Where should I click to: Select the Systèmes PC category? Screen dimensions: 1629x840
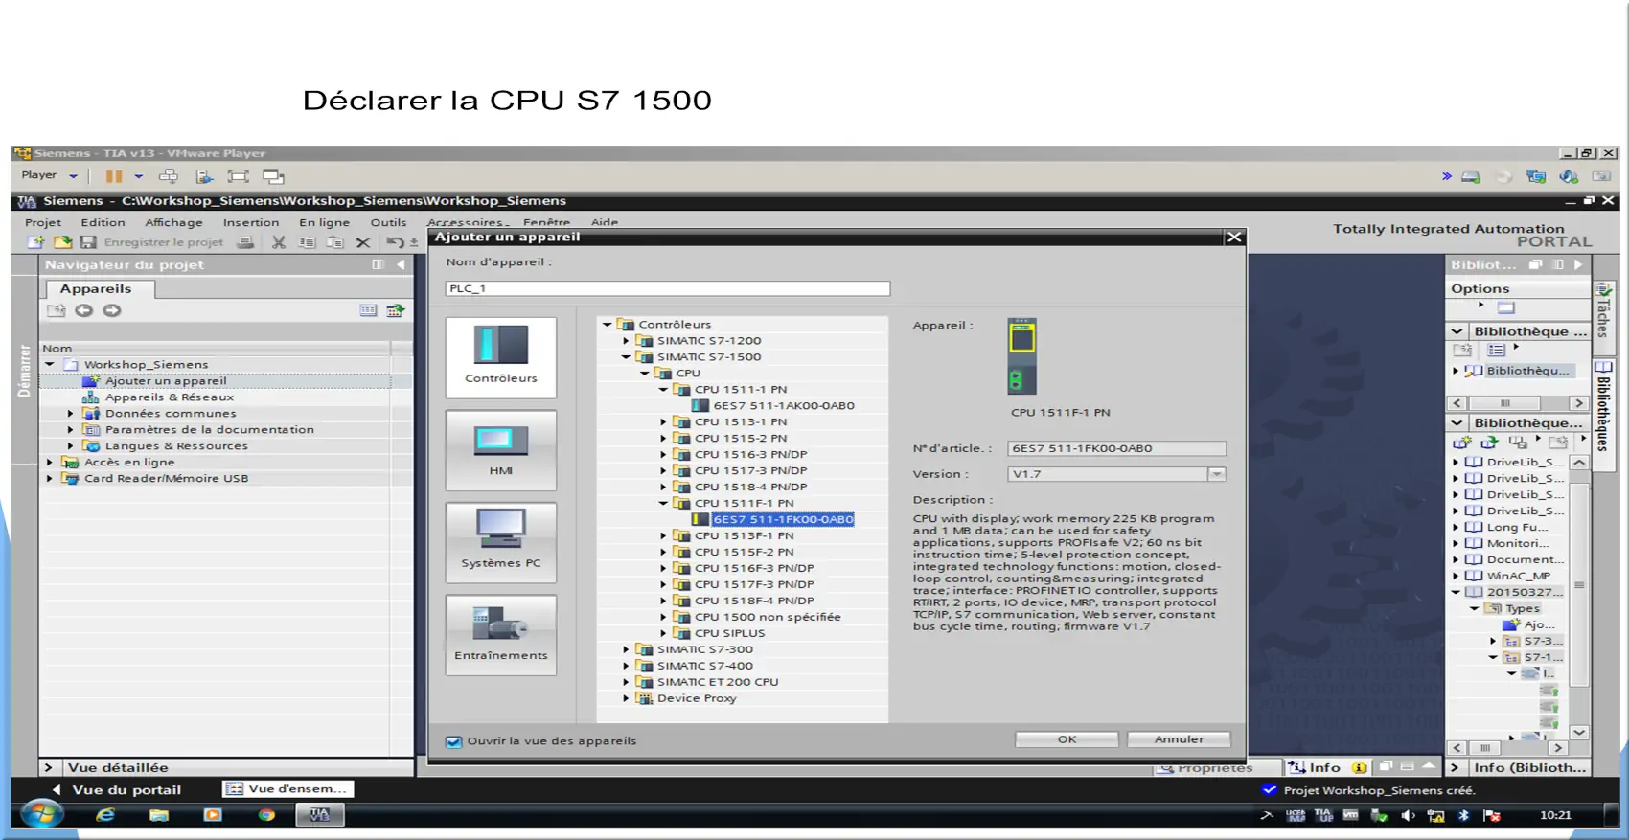pos(500,542)
